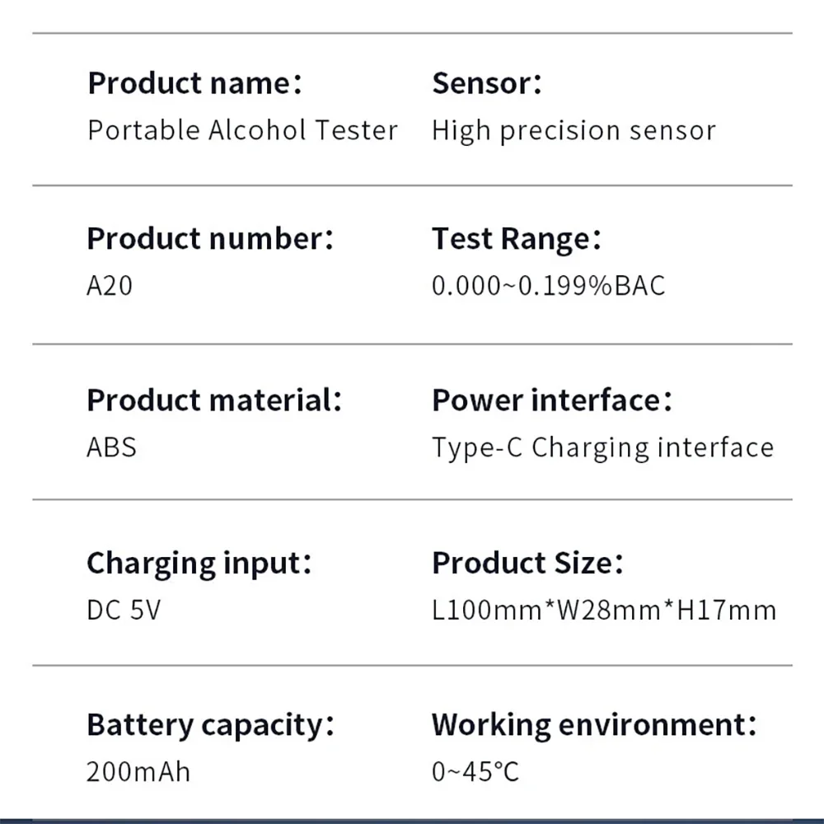
Task: Click the 'Power interface:' heading
Action: coord(551,400)
